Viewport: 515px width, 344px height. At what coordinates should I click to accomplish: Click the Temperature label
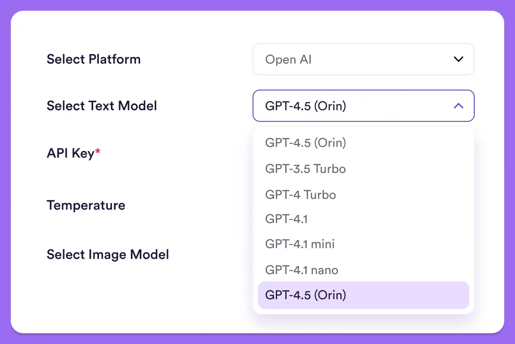point(86,205)
